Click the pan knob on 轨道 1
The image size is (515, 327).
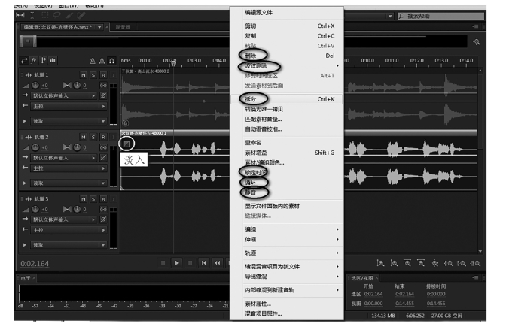[77, 85]
